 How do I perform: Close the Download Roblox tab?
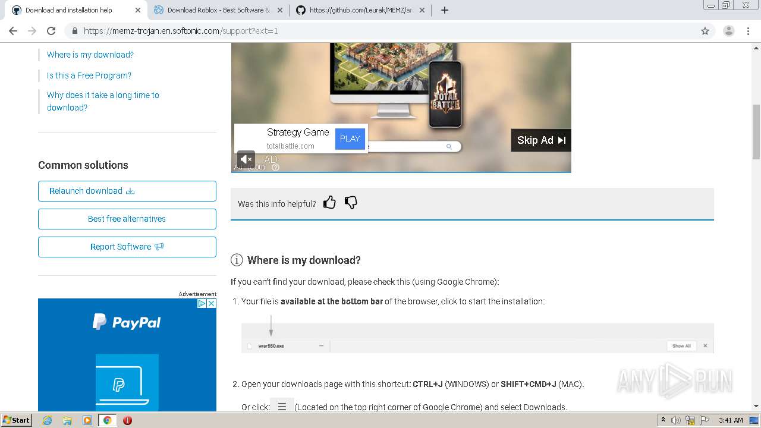tap(280, 10)
